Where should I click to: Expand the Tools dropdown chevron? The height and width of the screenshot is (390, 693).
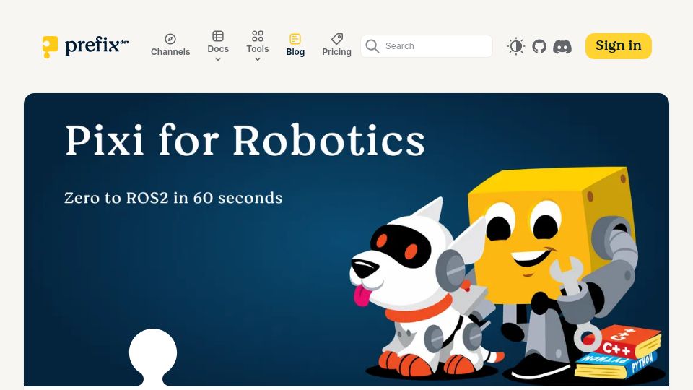tap(258, 59)
